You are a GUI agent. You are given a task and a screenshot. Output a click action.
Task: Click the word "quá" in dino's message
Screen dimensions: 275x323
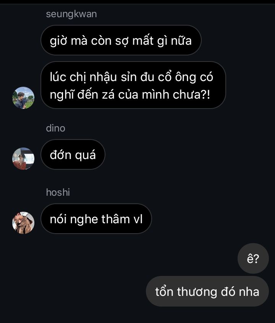coord(85,155)
